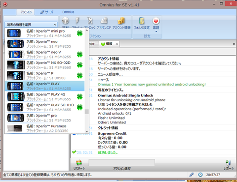Click the server connection icon in status bar
This screenshot has height=182, width=237.
[192, 175]
